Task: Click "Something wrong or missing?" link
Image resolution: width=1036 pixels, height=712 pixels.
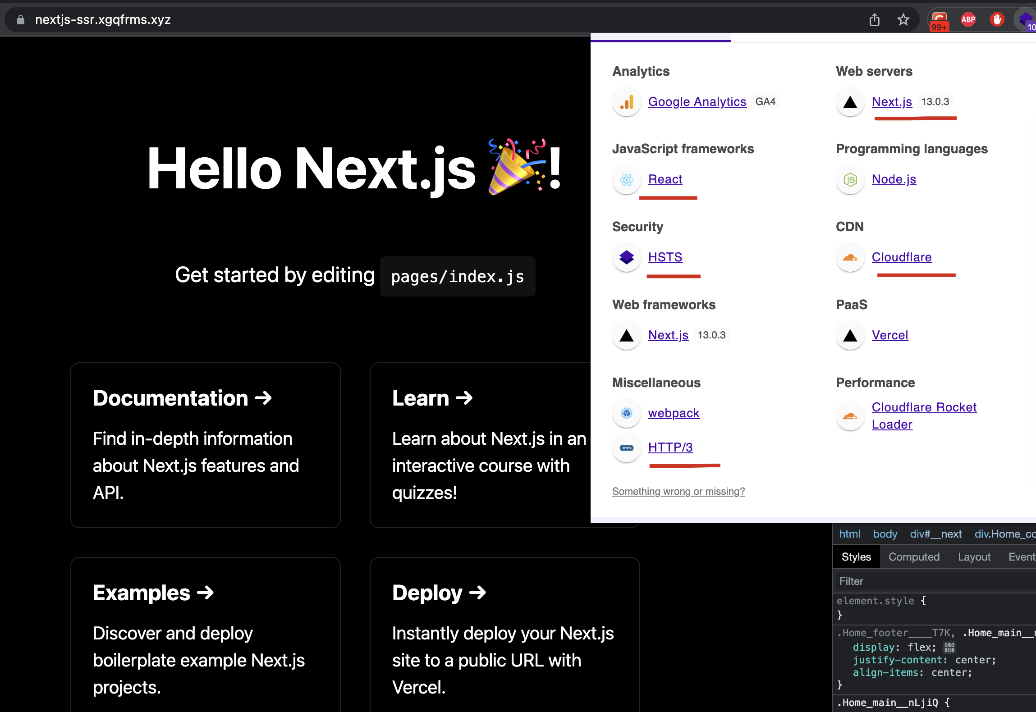Action: (x=678, y=491)
